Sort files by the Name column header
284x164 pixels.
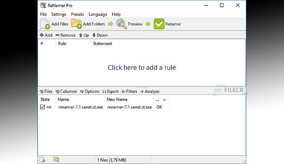80,99
